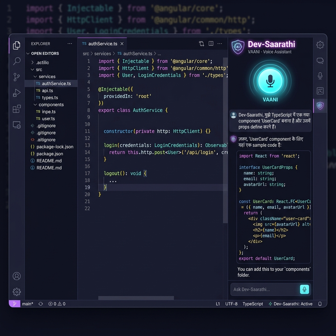Click line number 19 in gutter
This screenshot has width=336, height=336.
[x=87, y=187]
